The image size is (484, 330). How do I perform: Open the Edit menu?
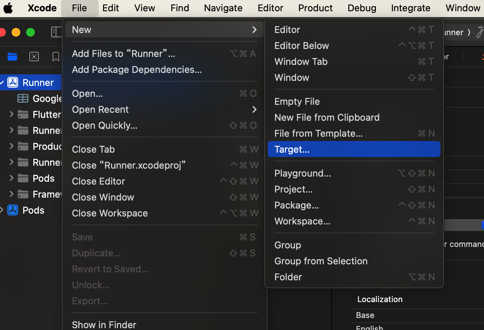click(x=111, y=8)
